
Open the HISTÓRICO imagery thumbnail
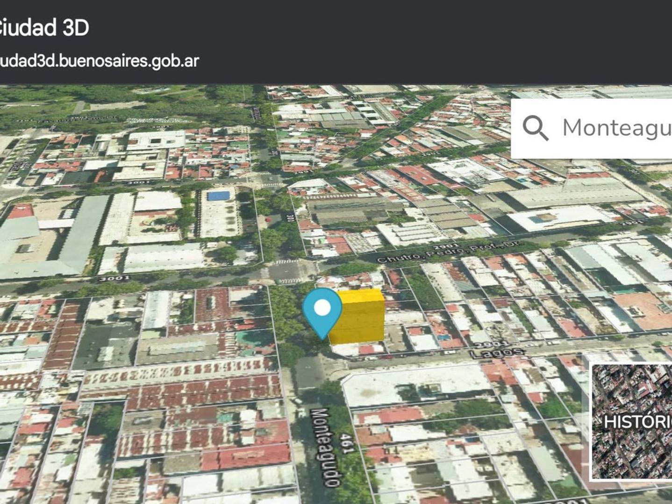pyautogui.click(x=631, y=421)
